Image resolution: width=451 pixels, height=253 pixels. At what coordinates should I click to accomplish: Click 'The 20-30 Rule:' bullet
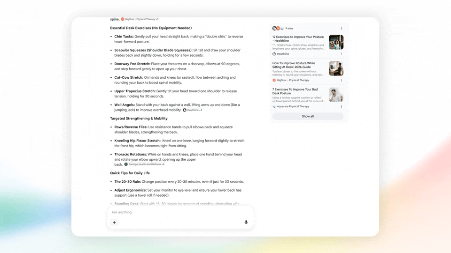(x=127, y=182)
